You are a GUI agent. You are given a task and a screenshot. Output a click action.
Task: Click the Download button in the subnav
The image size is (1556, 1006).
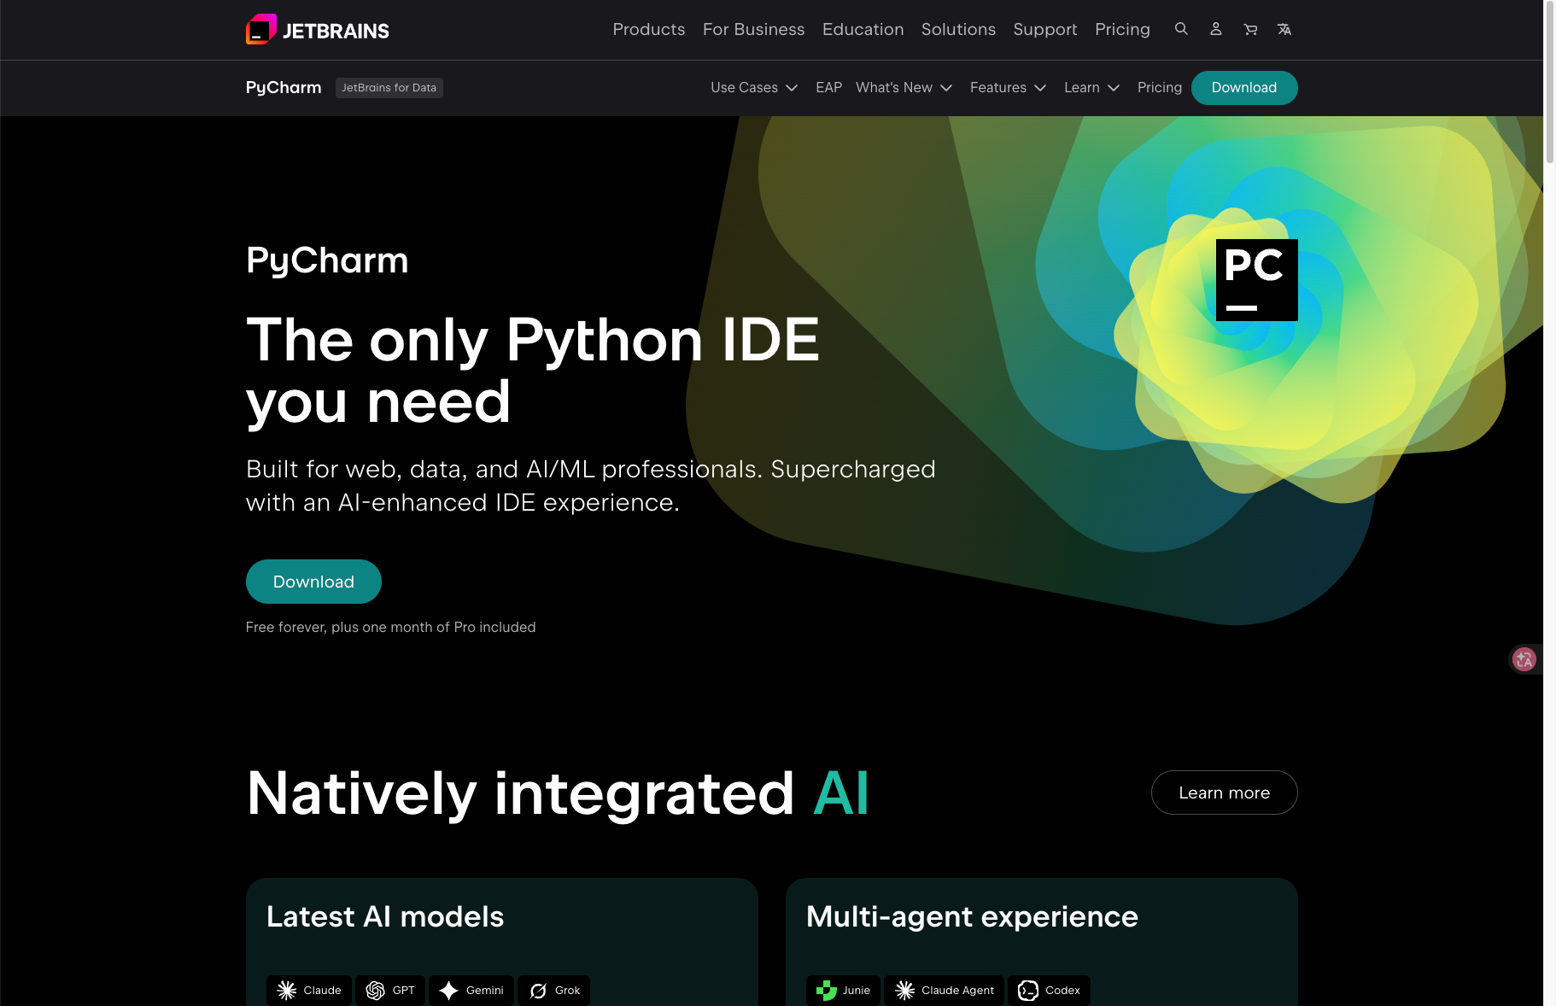click(x=1244, y=88)
